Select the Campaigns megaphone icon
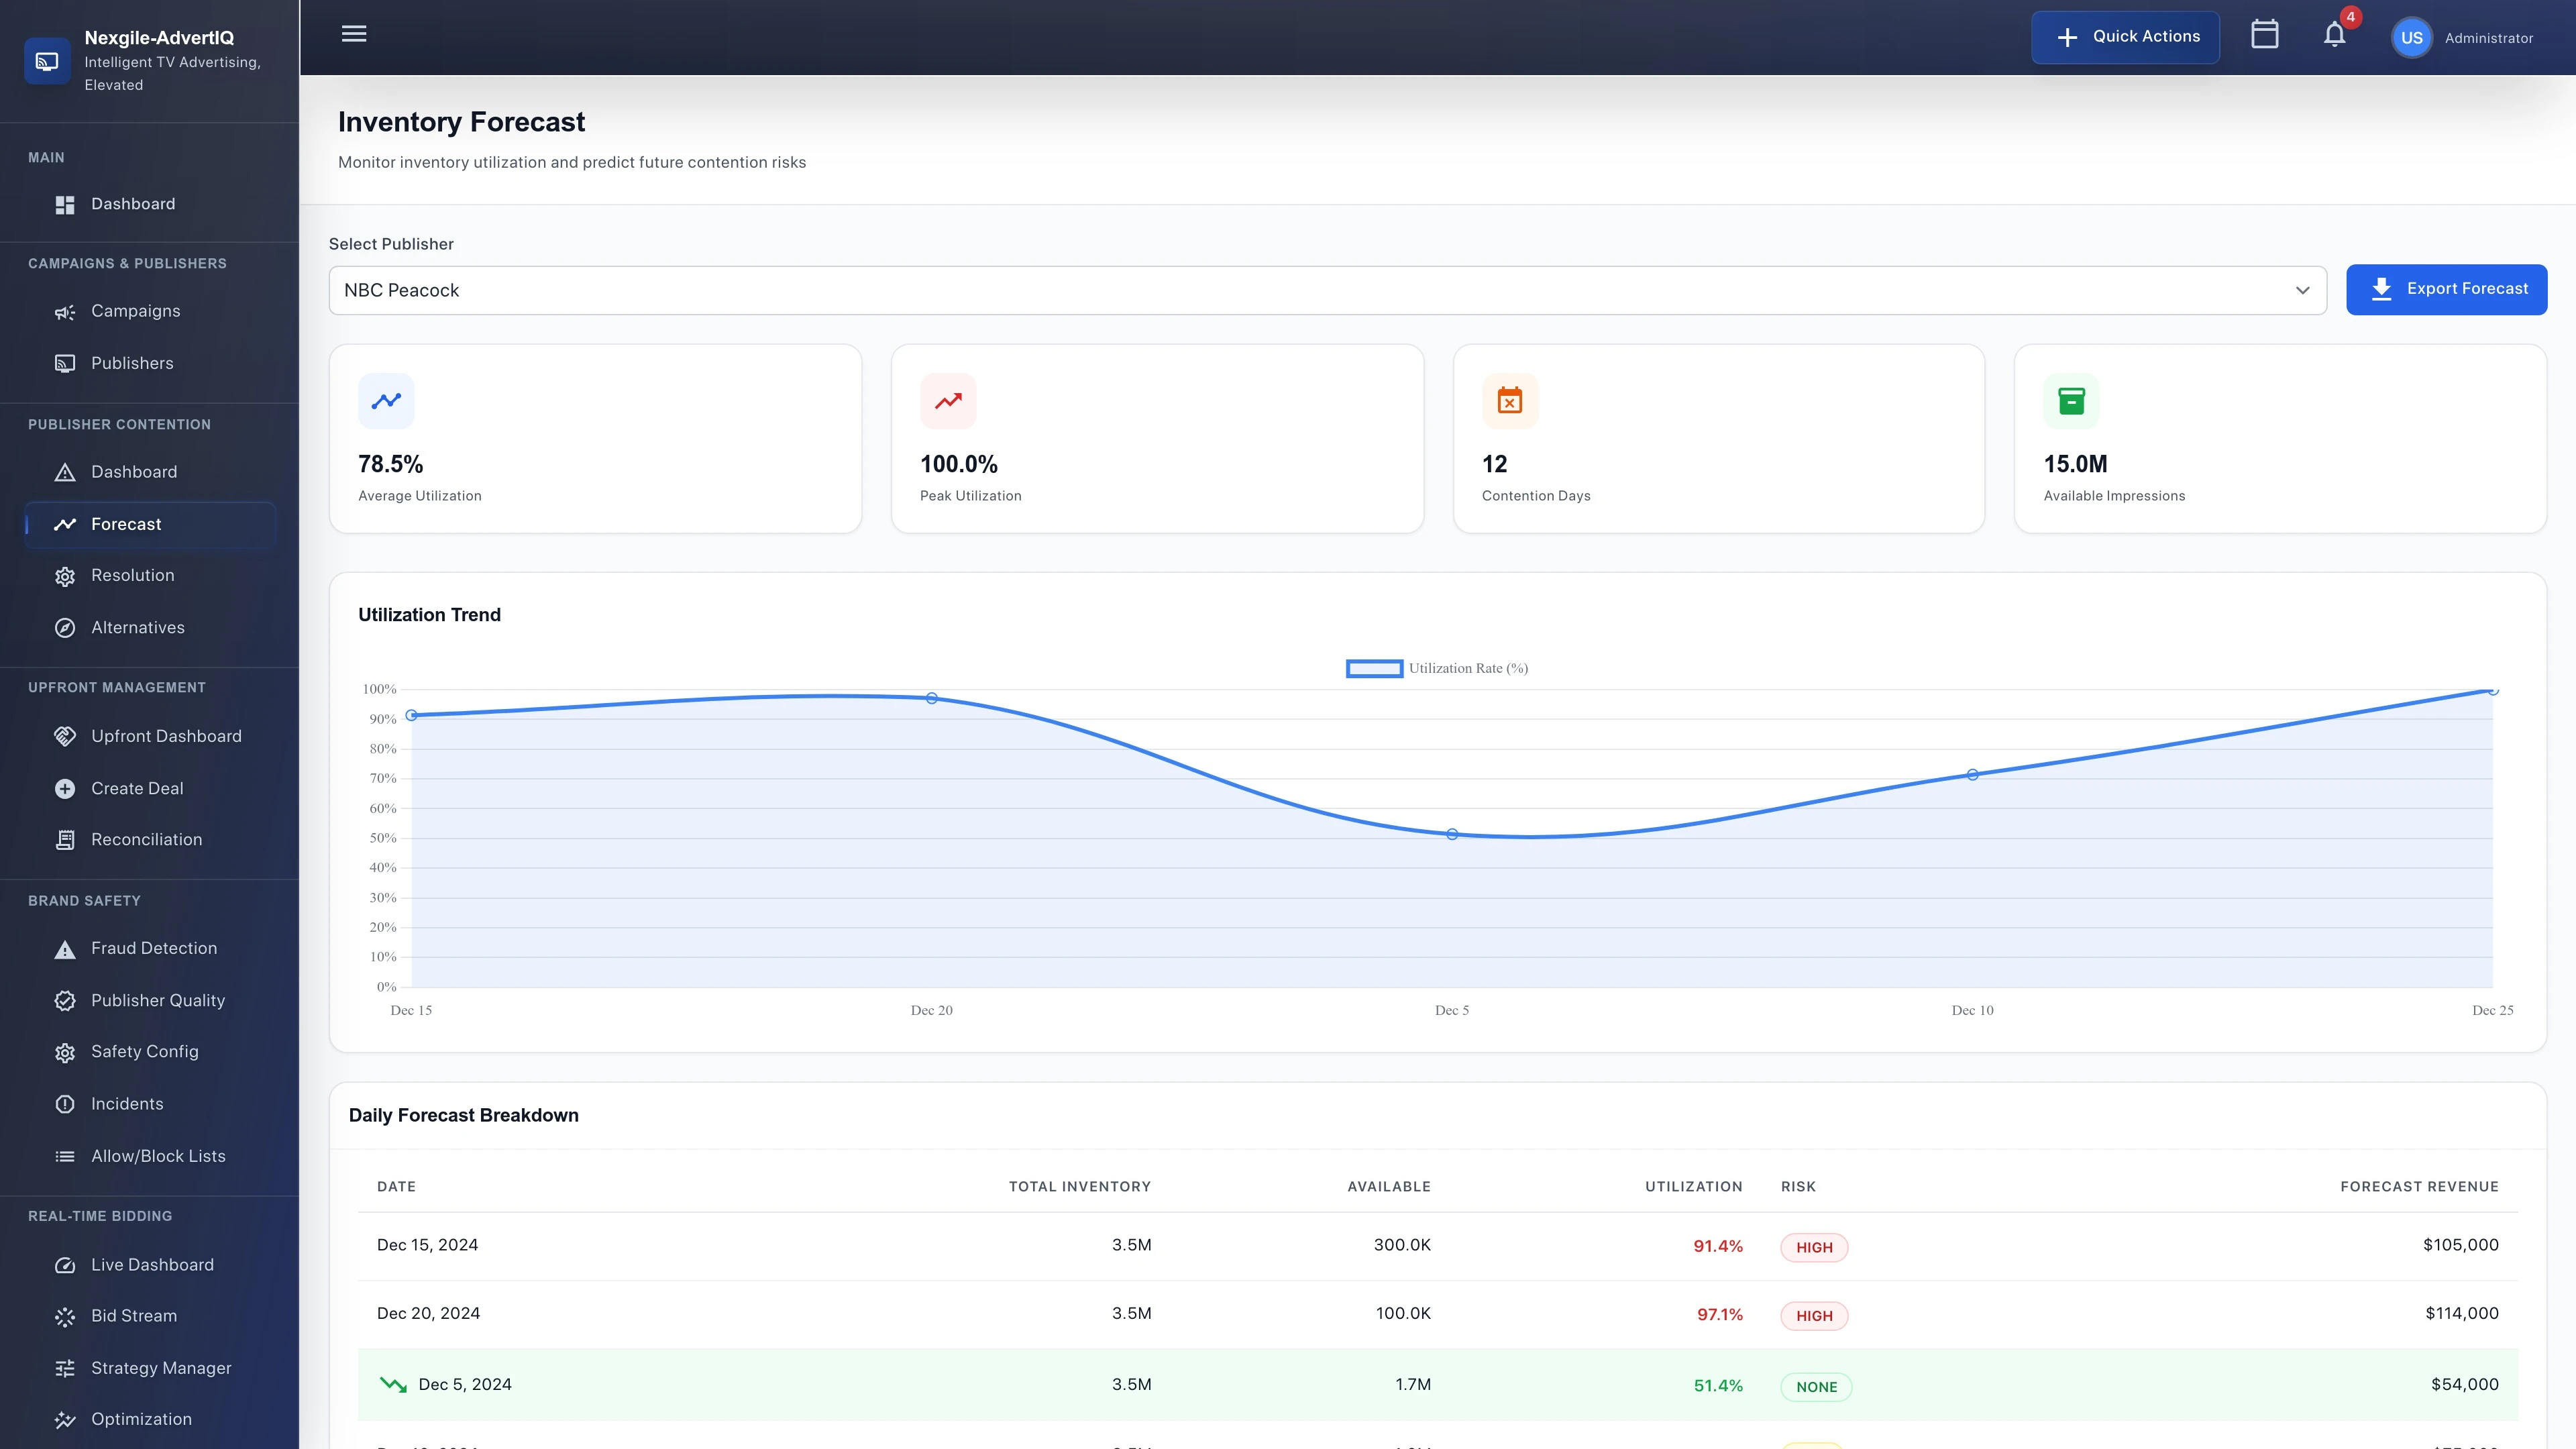2576x1449 pixels. click(x=64, y=311)
